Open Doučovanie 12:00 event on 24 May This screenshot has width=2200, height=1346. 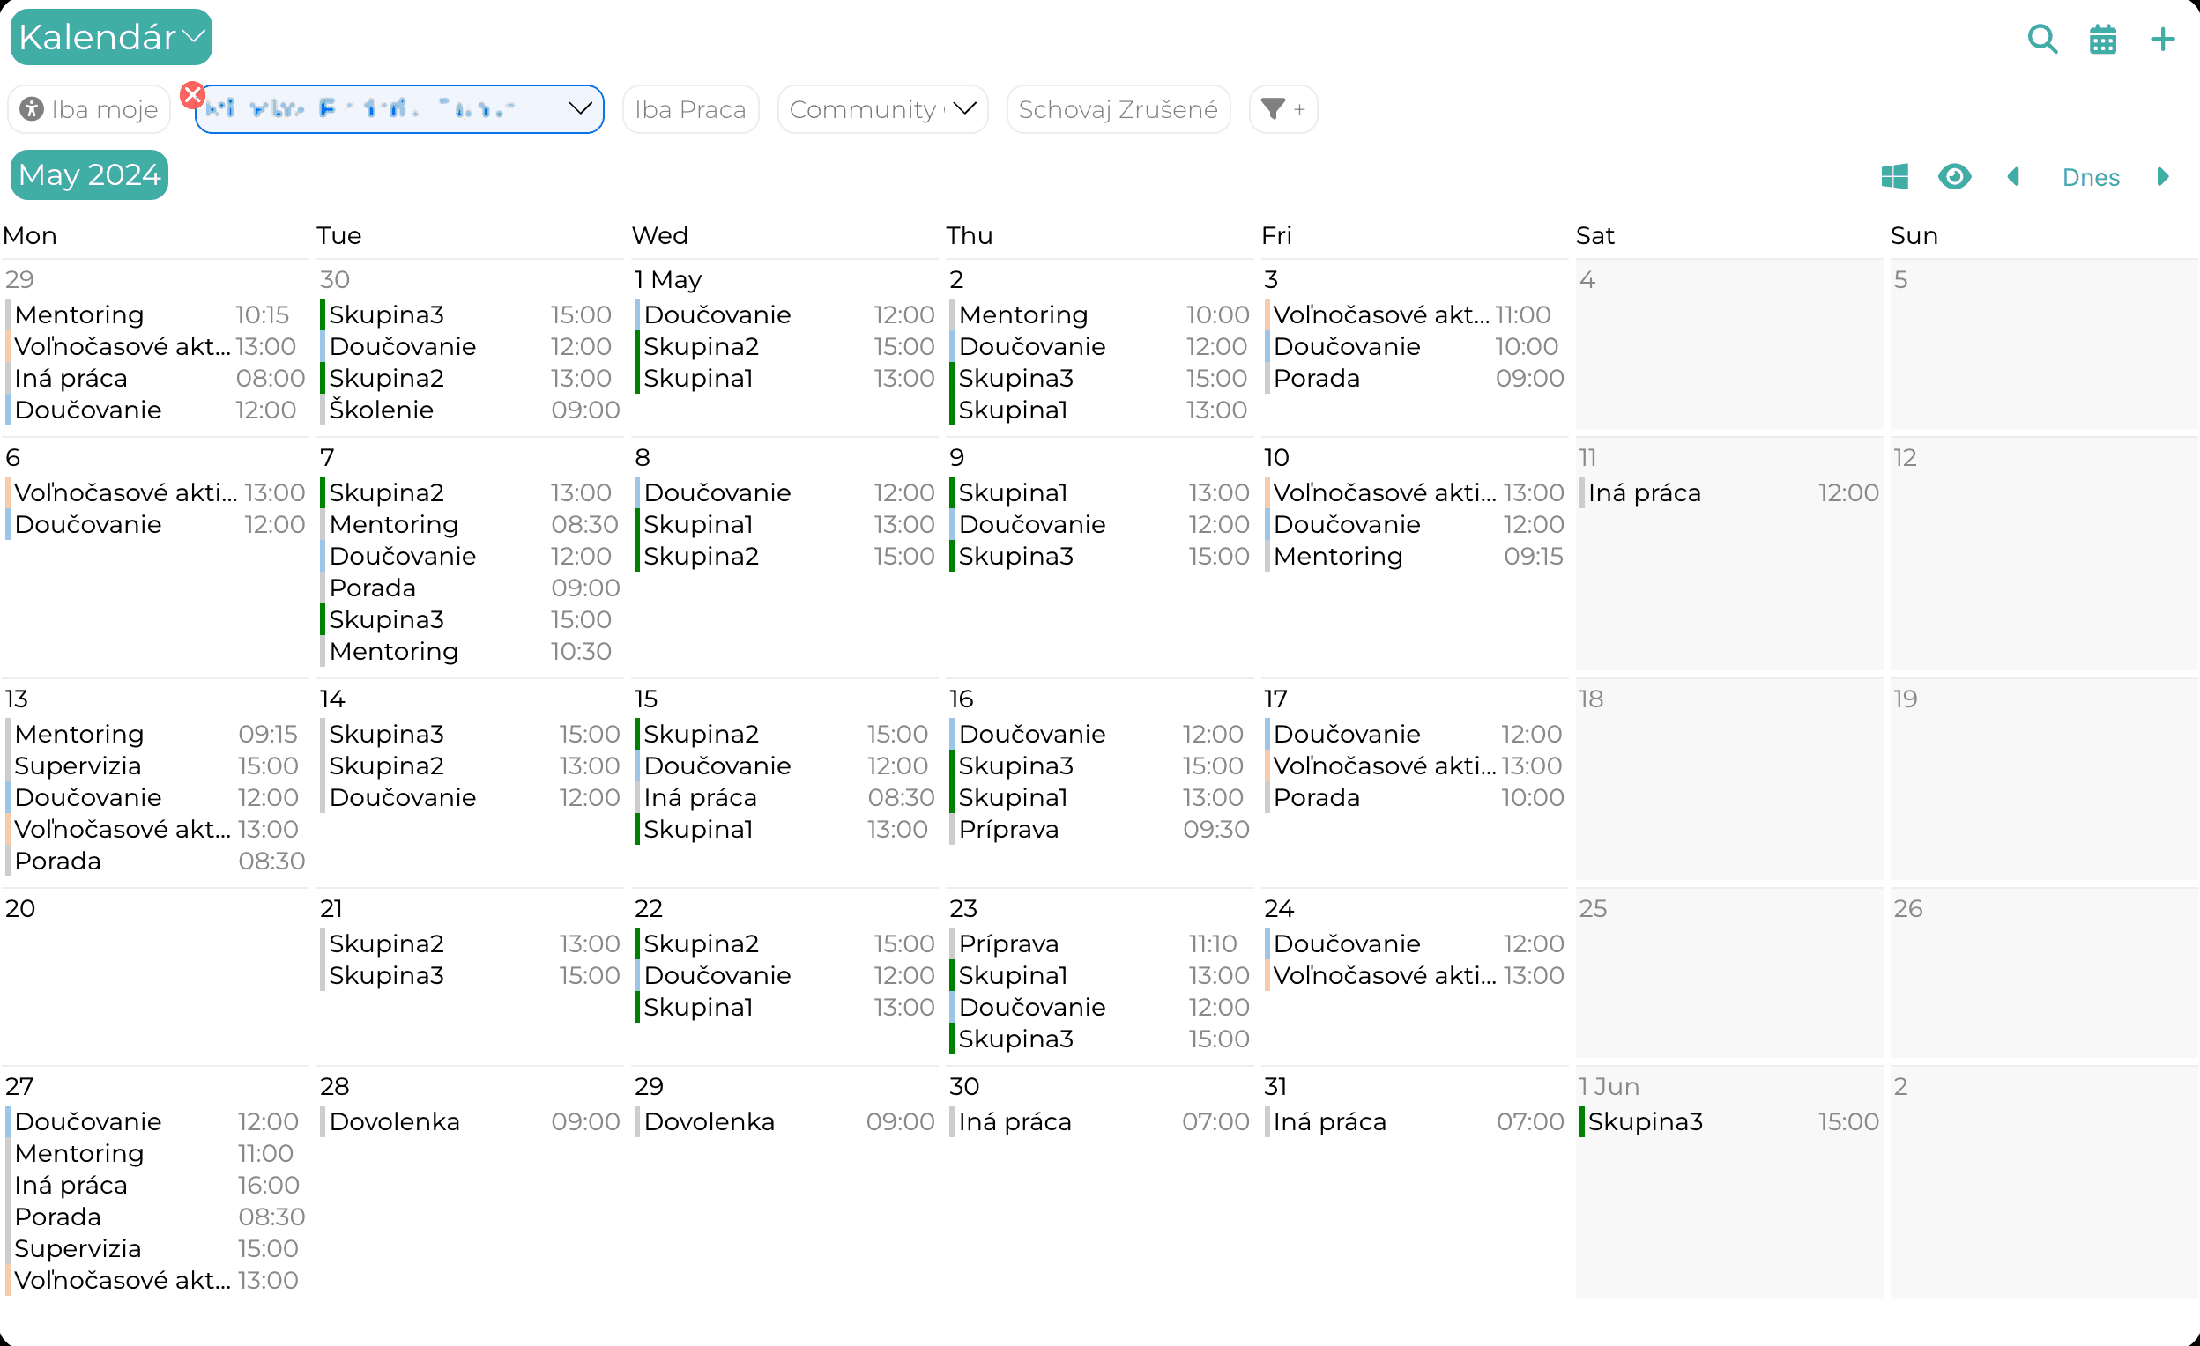pos(1416,943)
